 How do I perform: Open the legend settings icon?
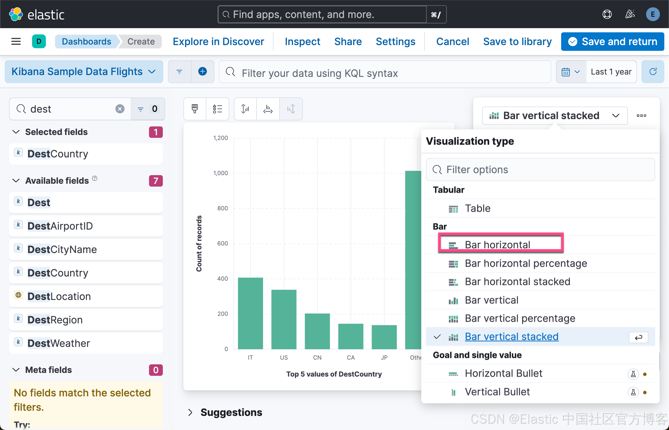point(217,109)
